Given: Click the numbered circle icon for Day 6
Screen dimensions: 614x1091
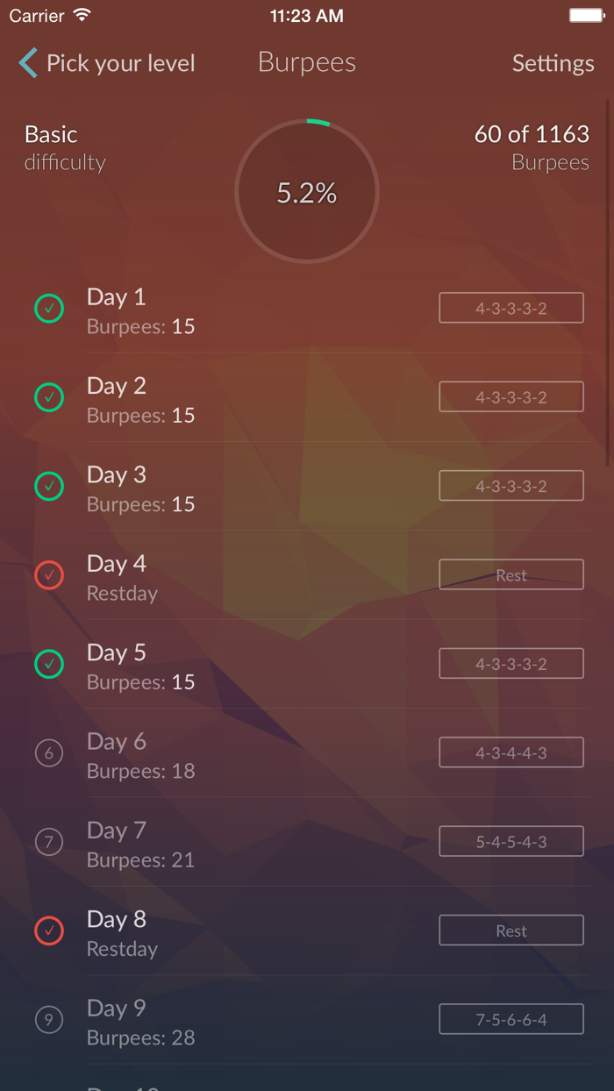Looking at the screenshot, I should [49, 752].
